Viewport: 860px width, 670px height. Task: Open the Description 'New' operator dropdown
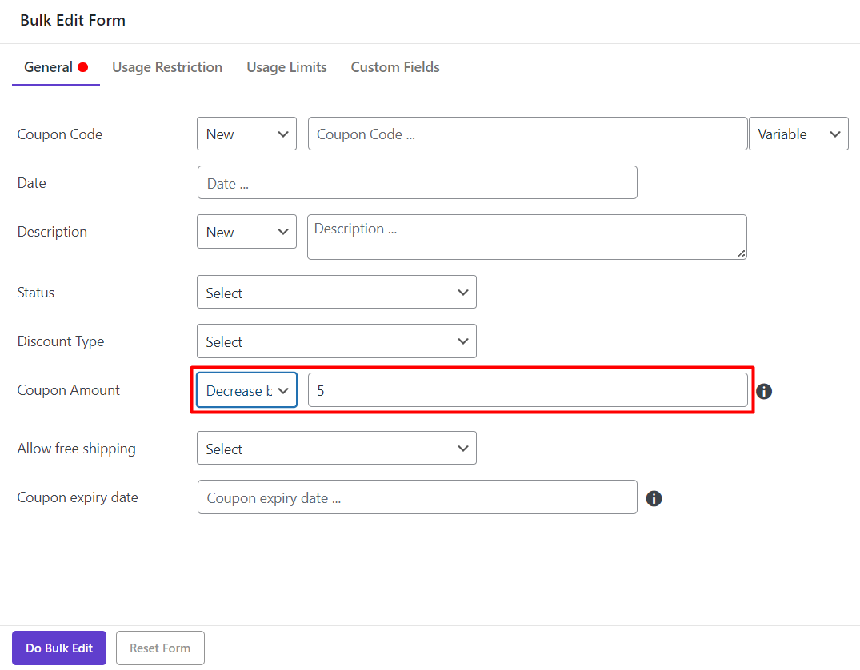pos(246,232)
